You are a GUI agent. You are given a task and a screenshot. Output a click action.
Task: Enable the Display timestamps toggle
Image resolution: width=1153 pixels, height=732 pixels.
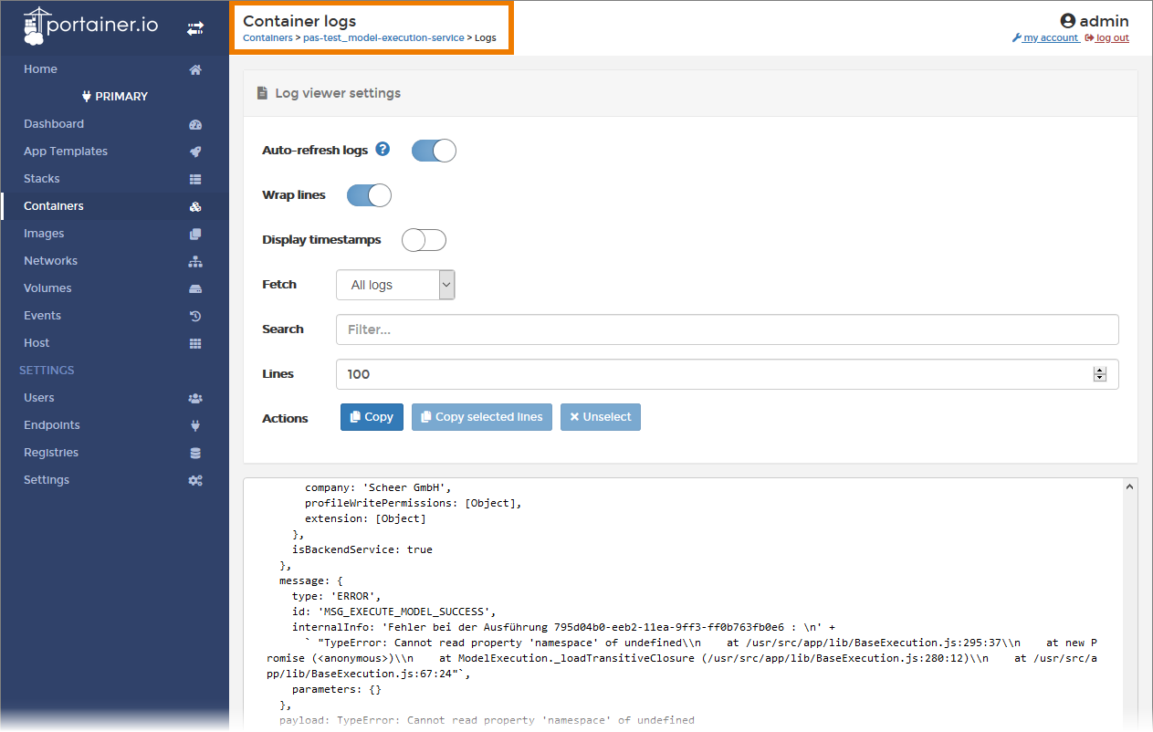pos(424,240)
